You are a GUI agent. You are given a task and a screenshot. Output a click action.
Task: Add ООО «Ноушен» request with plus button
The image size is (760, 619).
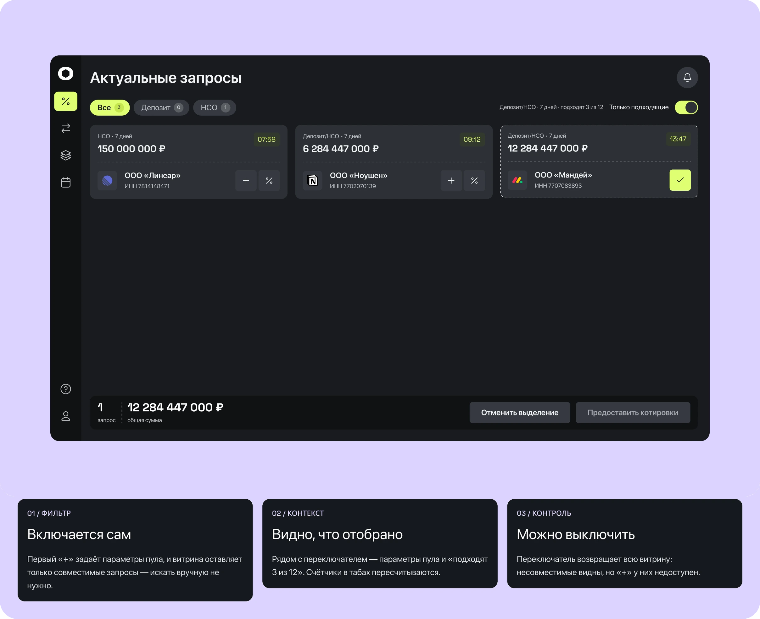tap(451, 180)
